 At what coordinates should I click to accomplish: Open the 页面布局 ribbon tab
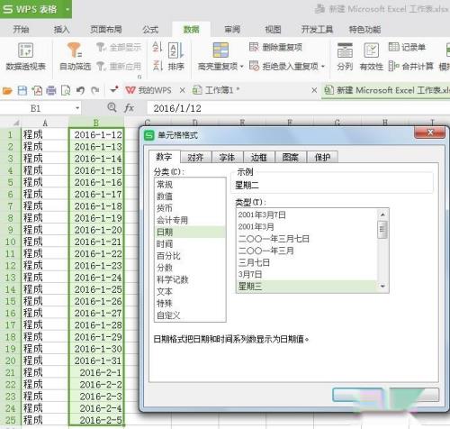(x=106, y=30)
